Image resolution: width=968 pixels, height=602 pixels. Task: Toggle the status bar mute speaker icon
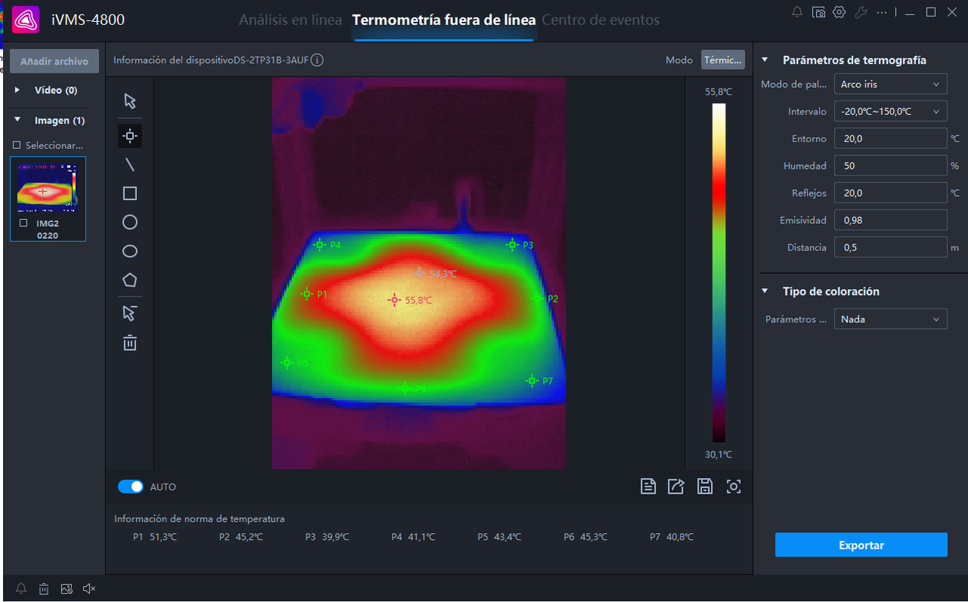coord(89,588)
